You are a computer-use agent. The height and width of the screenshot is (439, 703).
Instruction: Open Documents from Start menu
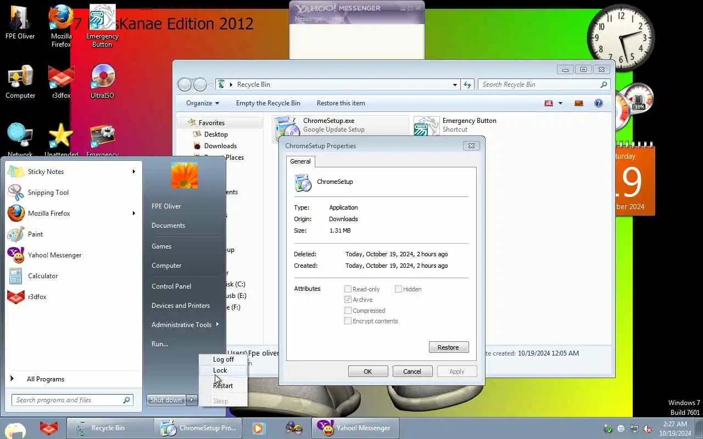[168, 226]
